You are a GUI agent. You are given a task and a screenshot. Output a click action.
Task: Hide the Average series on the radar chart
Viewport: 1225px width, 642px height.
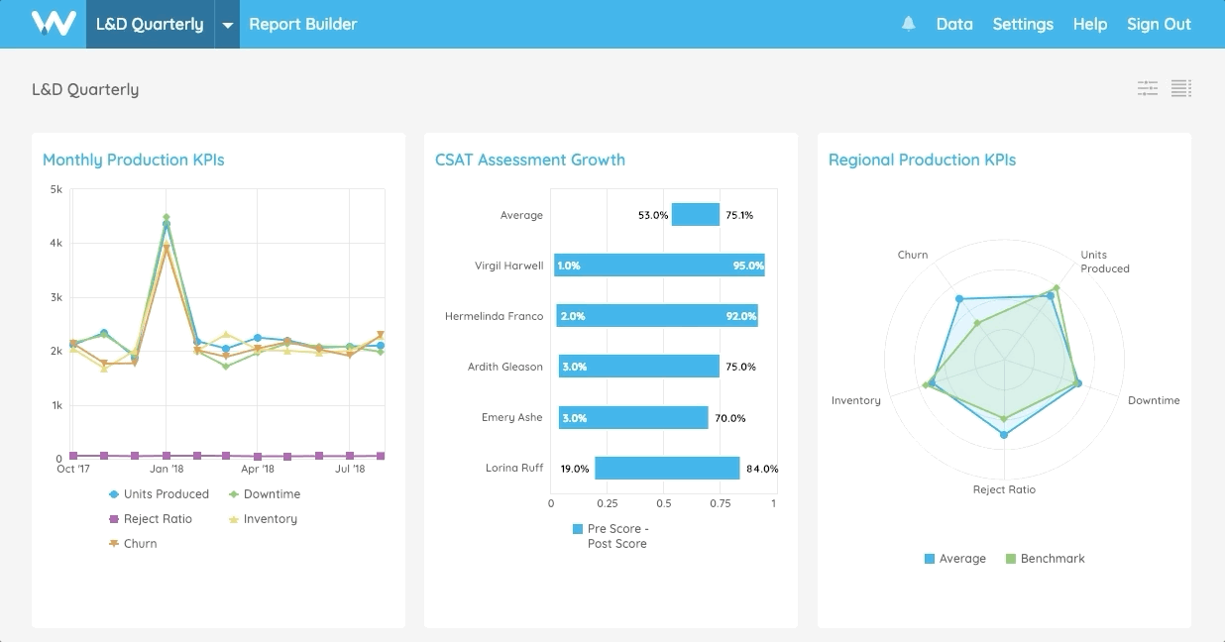pos(956,558)
